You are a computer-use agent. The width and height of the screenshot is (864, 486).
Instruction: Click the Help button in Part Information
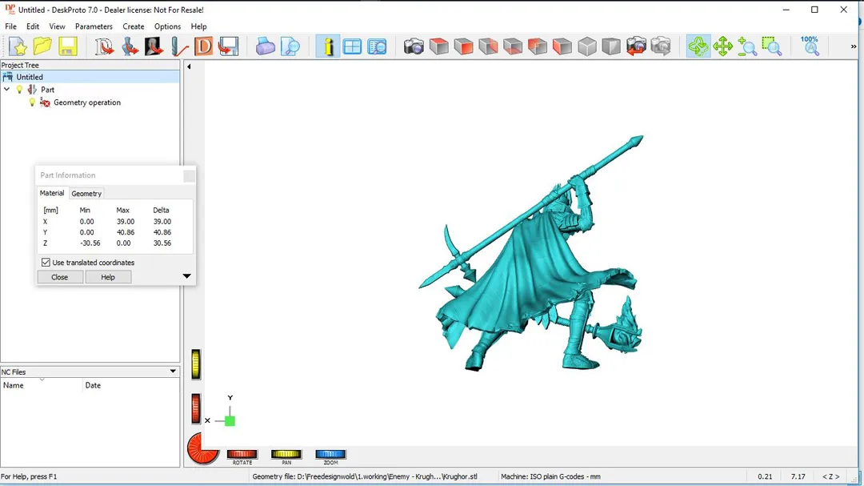108,277
